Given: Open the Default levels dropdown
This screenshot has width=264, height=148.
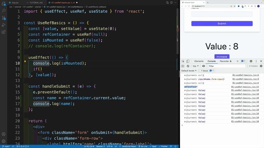Looking at the screenshot, I should 189,71.
